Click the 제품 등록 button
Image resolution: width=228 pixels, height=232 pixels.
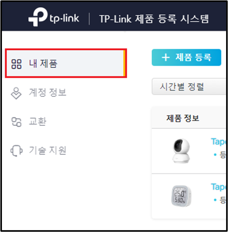point(186,58)
